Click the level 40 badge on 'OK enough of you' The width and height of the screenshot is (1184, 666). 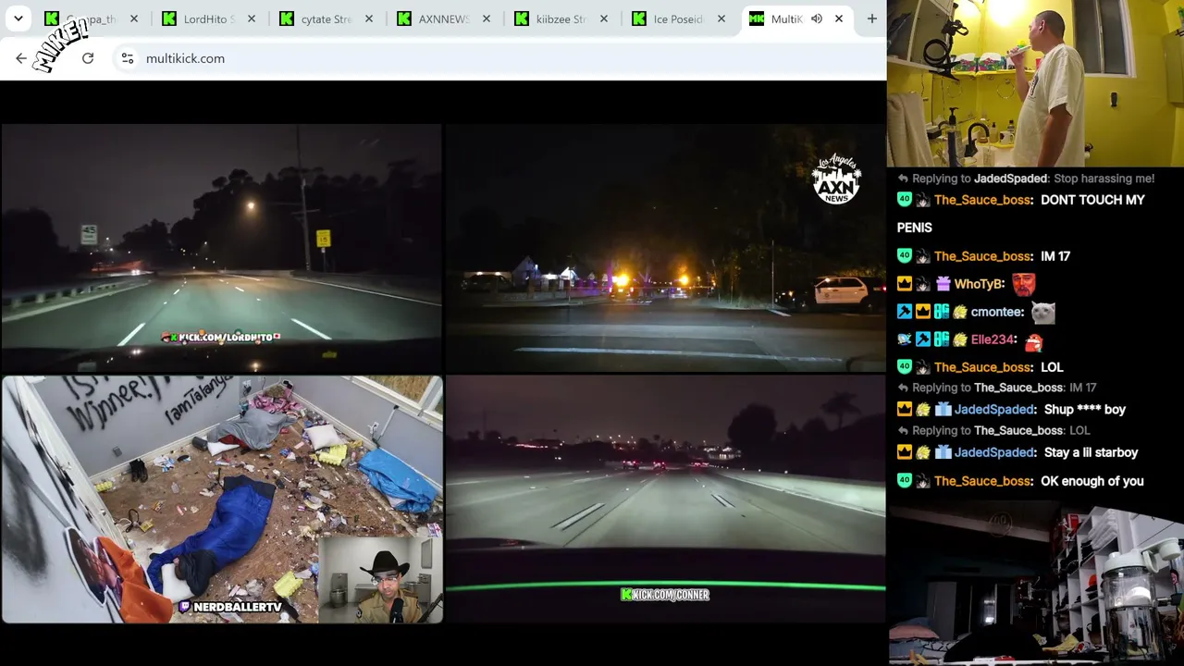(905, 481)
